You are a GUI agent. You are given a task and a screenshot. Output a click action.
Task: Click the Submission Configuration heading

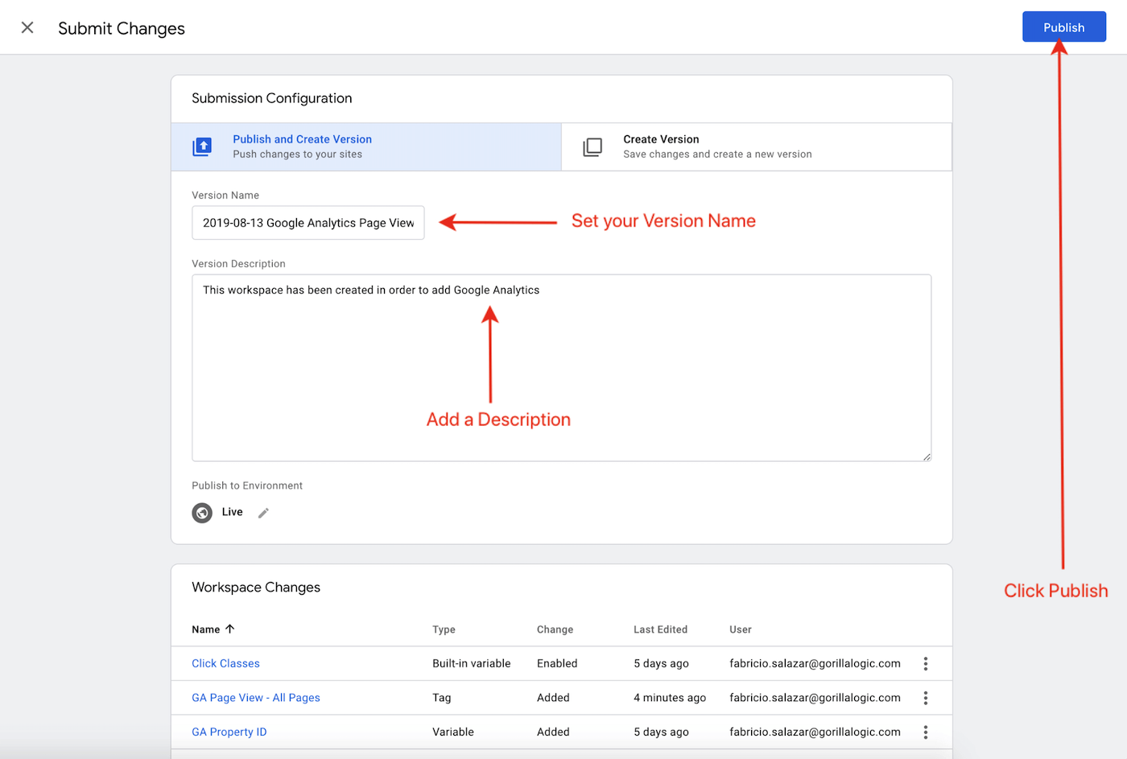pos(272,98)
